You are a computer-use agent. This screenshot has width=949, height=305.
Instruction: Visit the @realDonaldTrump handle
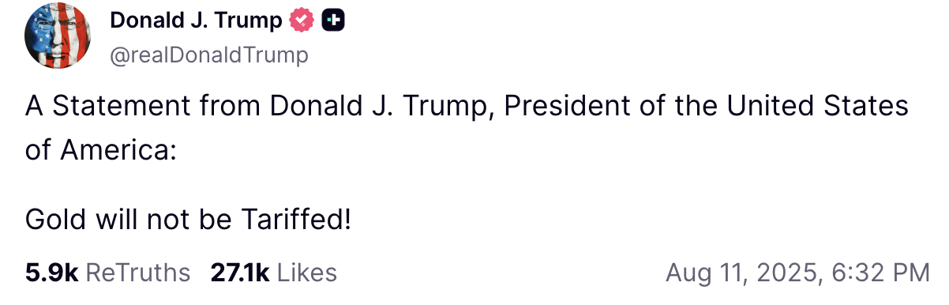tap(209, 55)
